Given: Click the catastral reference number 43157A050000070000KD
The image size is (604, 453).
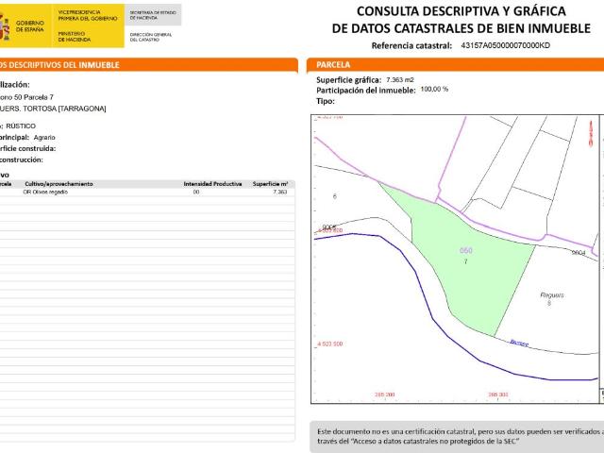Looking at the screenshot, I should click(x=505, y=45).
